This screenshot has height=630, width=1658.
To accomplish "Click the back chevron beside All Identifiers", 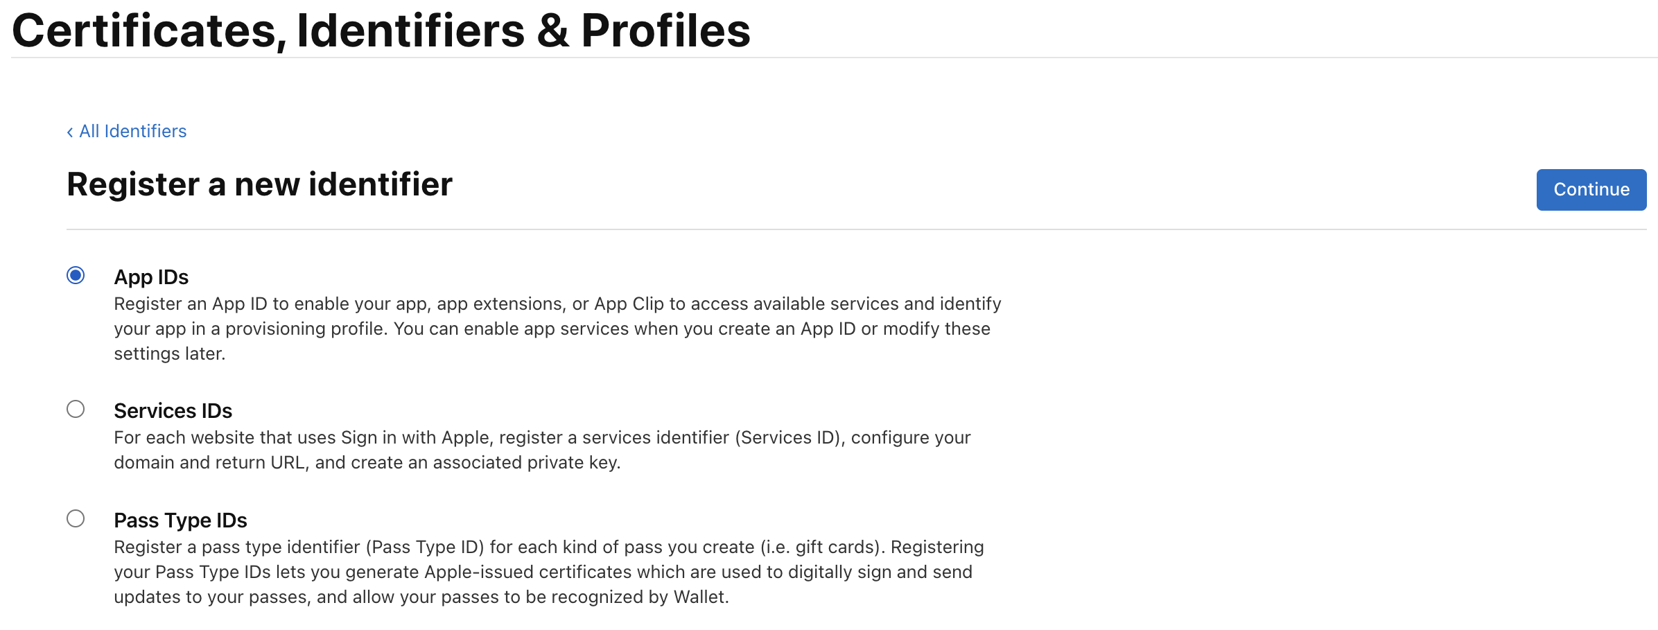I will pyautogui.click(x=70, y=132).
